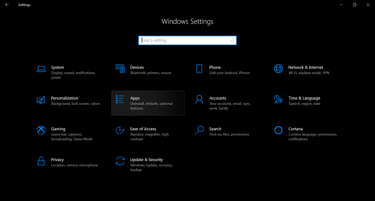Open Time & Language settings title
Screen dimensions: 375x201
pyautogui.click(x=304, y=98)
